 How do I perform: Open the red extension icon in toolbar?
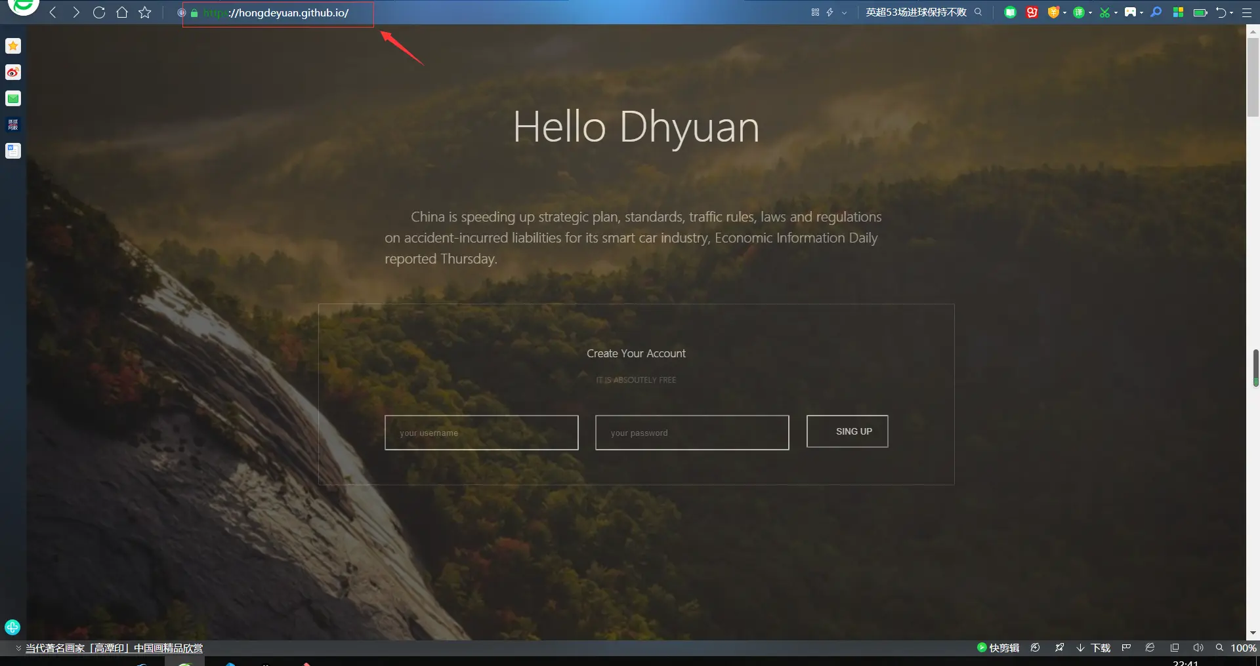(x=1032, y=12)
